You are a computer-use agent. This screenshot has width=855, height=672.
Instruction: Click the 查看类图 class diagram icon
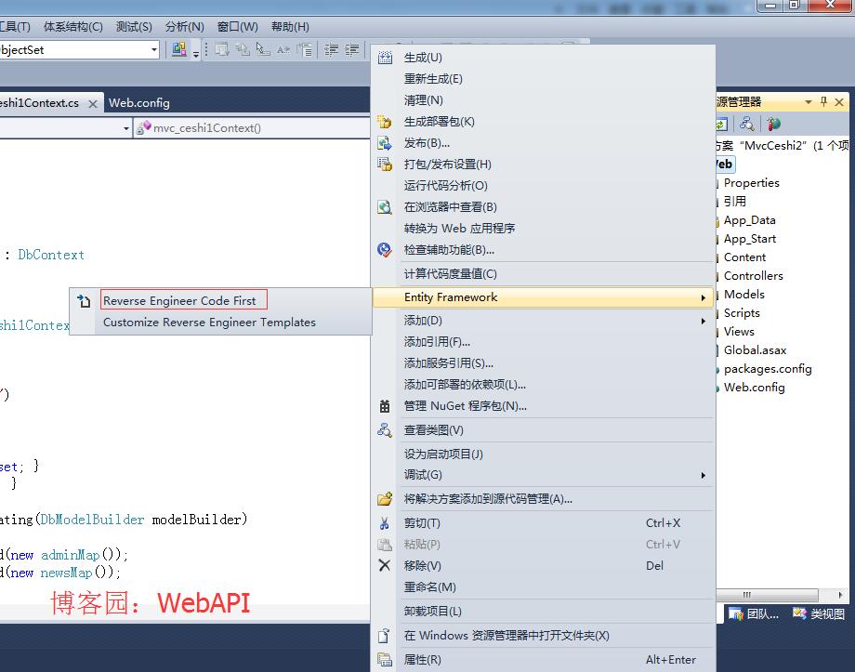click(x=385, y=430)
